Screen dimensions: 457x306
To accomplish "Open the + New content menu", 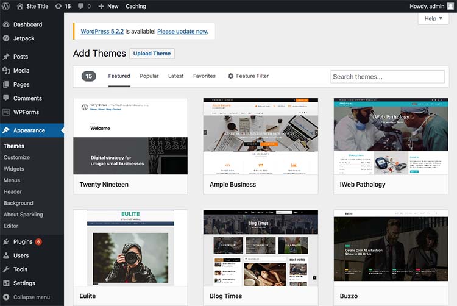I will [x=108, y=6].
